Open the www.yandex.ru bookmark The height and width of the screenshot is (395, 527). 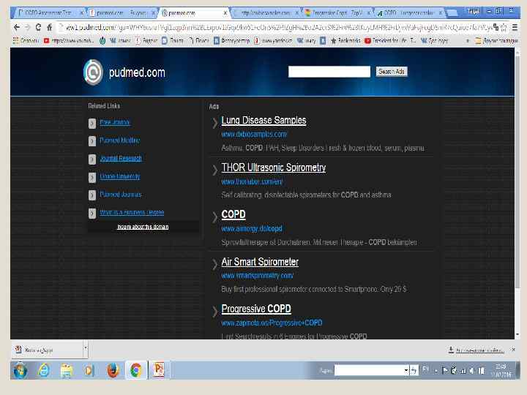coord(273,41)
